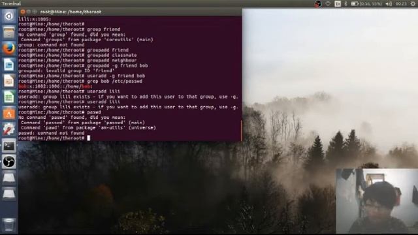
Task: Close the terminal window
Action: coord(23,12)
